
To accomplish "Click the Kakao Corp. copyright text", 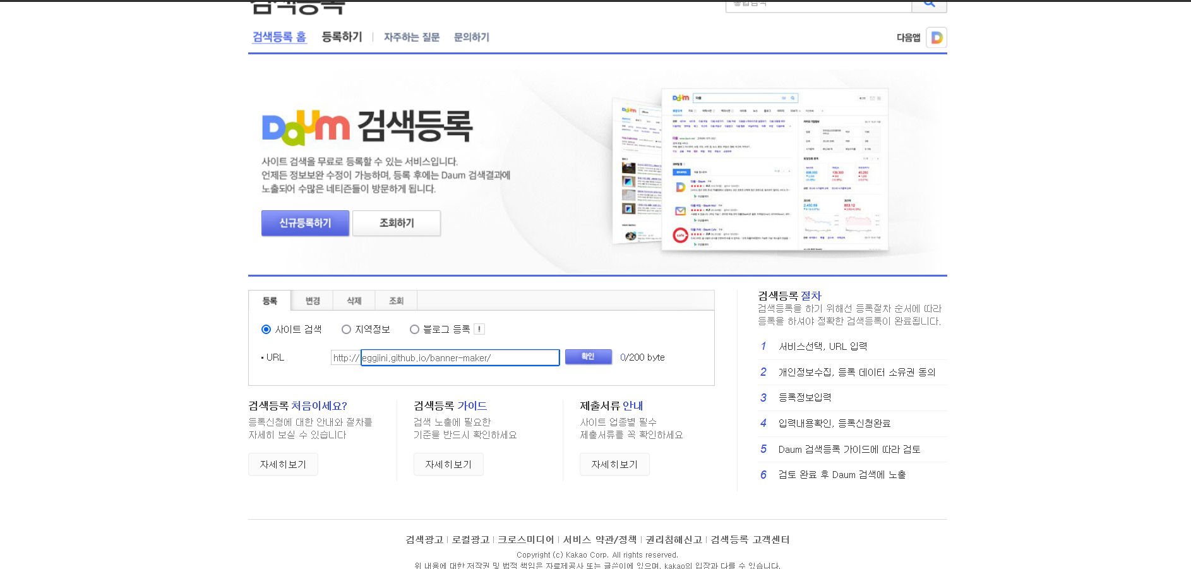I will pyautogui.click(x=597, y=554).
